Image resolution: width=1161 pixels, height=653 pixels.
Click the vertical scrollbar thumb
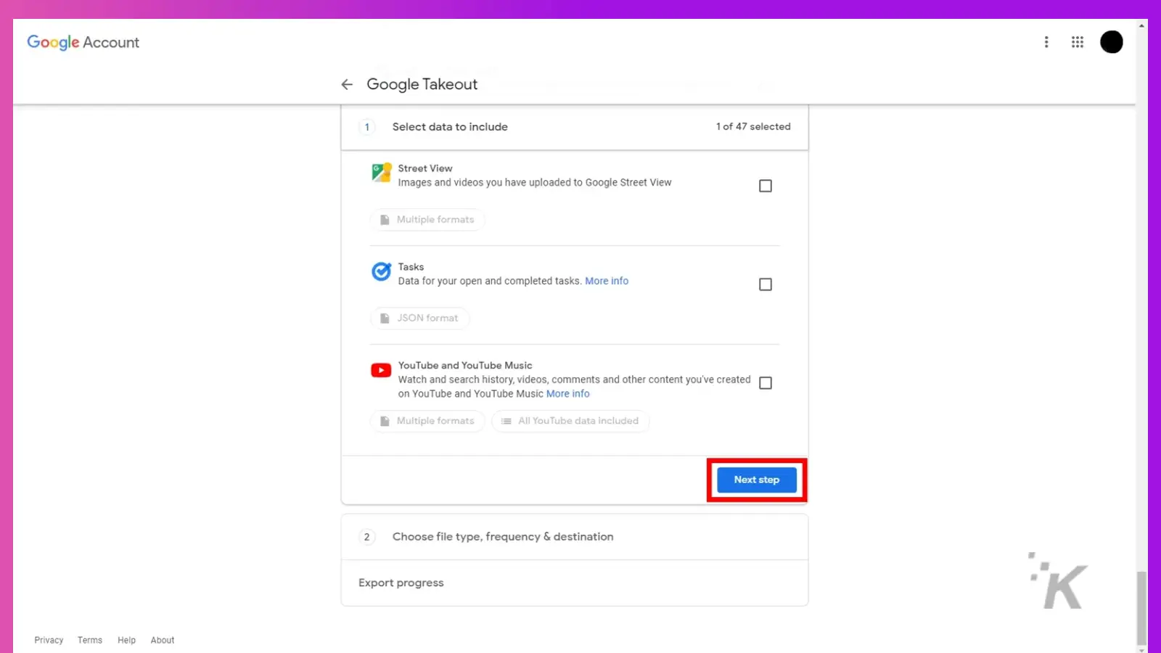pos(1141,608)
